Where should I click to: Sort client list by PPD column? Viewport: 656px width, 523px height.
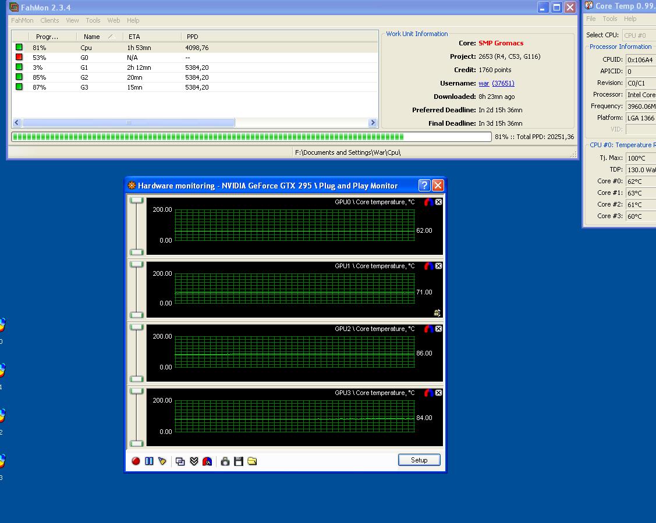click(x=279, y=37)
